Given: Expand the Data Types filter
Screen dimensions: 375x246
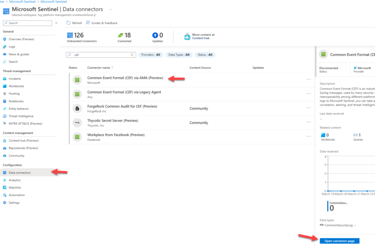Looking at the screenshot, I should point(178,55).
